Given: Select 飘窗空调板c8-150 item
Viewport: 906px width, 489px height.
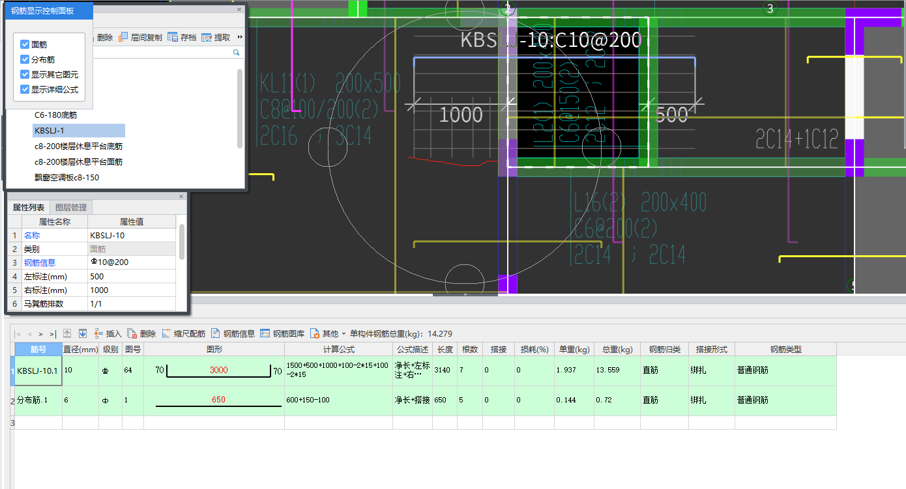Looking at the screenshot, I should click(x=67, y=177).
